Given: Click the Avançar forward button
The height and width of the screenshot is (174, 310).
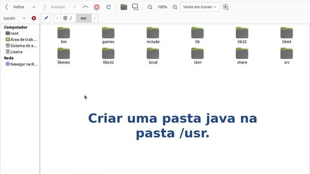Looking at the screenshot, I should [x=54, y=7].
